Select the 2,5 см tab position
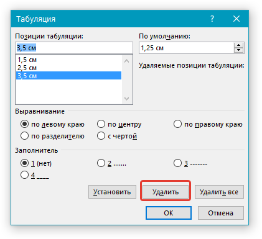Screen dimensions: 262x239 click(68, 68)
